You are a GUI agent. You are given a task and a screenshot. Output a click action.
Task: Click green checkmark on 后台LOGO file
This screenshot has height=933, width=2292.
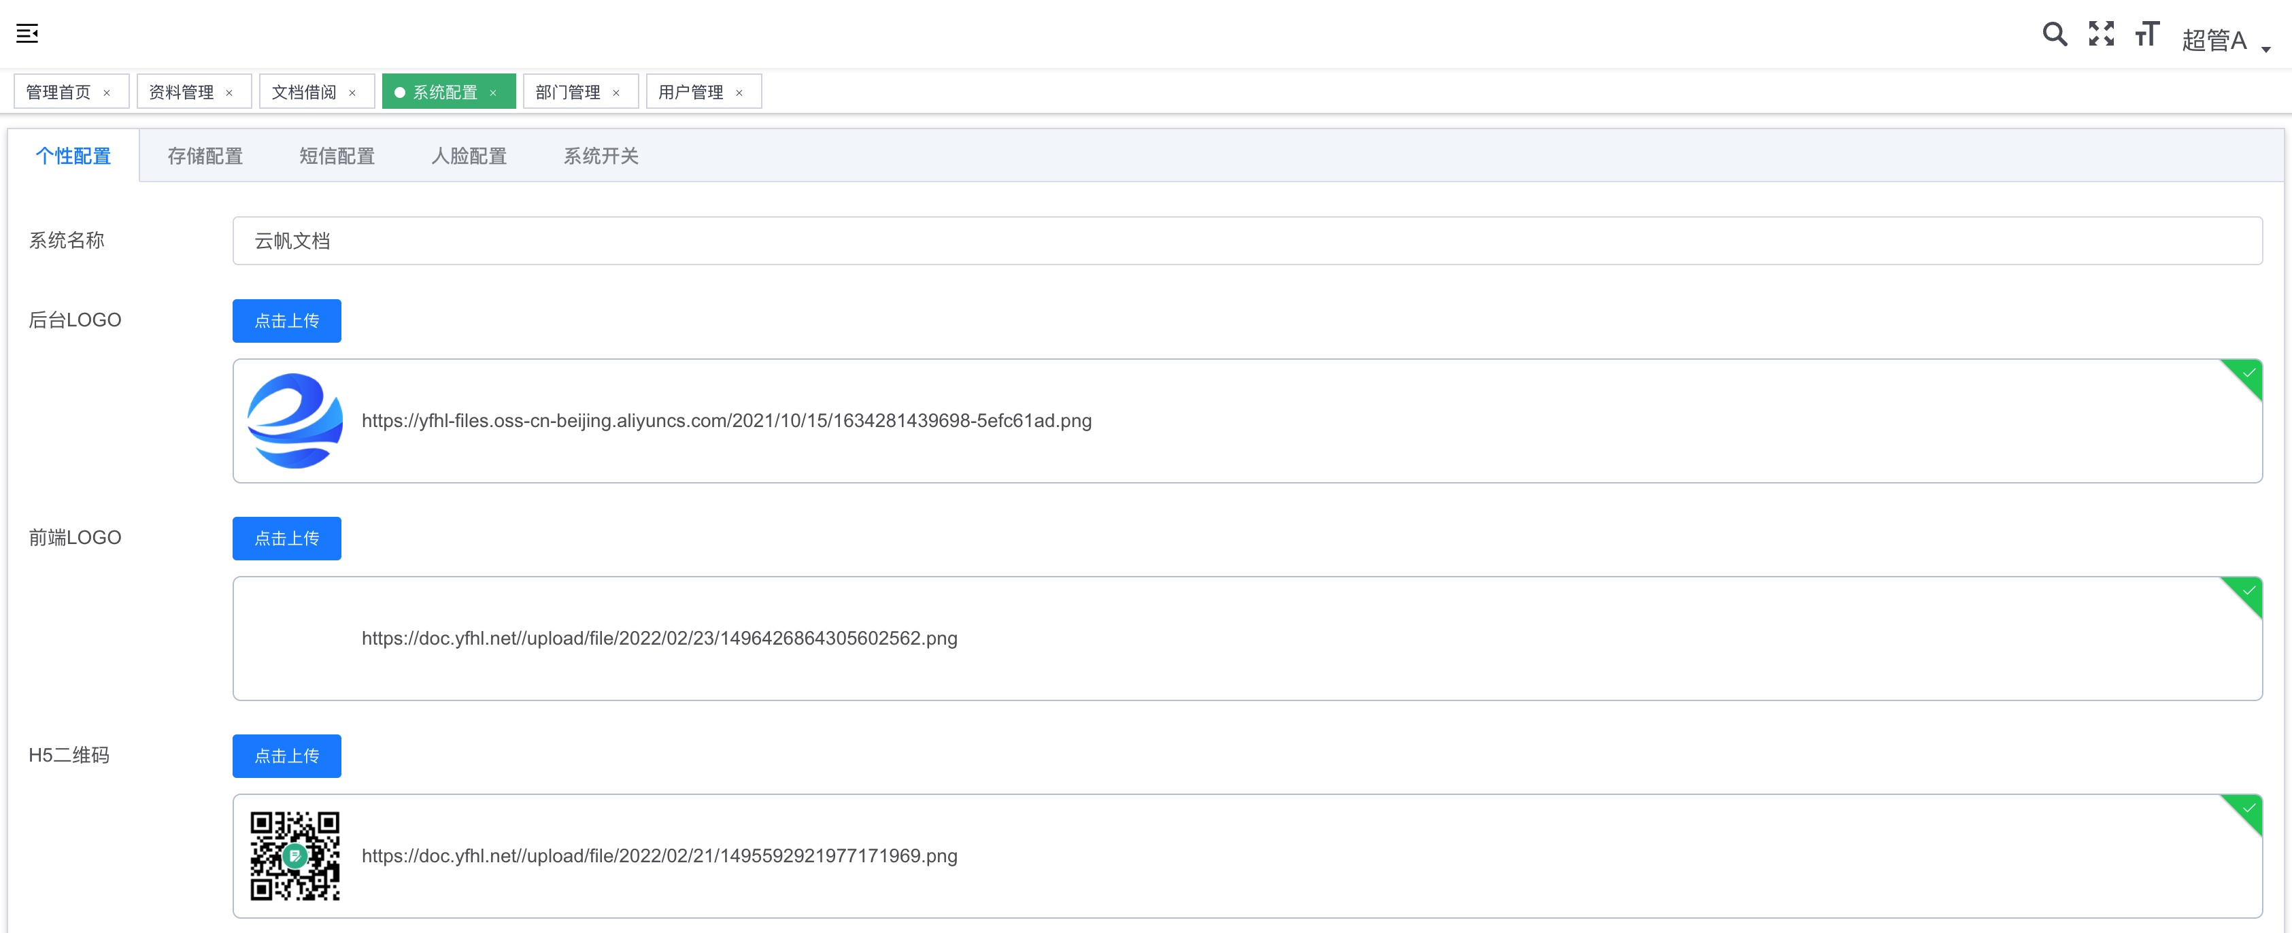click(x=2248, y=373)
